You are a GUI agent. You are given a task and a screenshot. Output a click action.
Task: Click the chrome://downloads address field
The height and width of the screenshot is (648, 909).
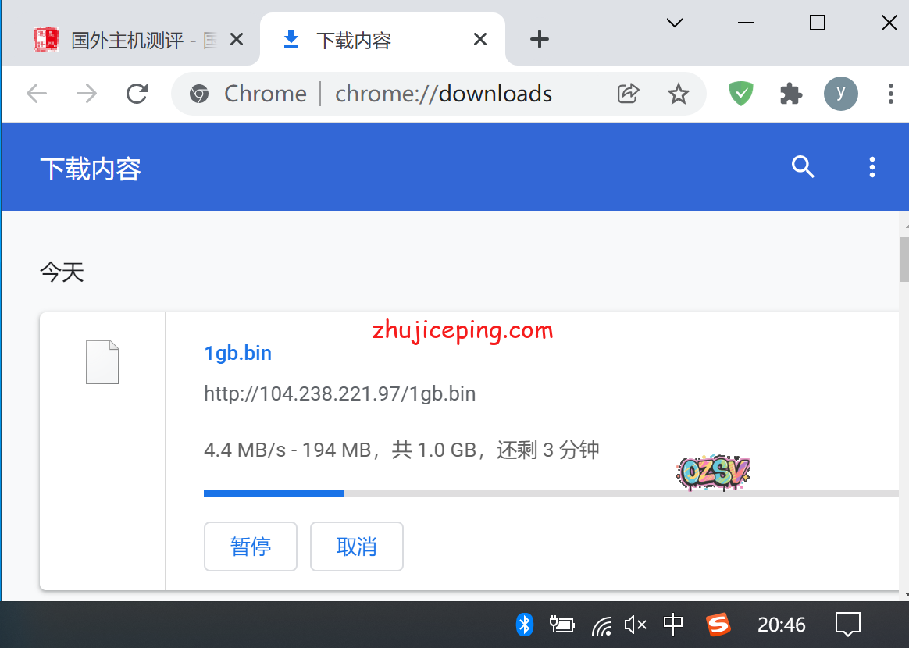[443, 94]
